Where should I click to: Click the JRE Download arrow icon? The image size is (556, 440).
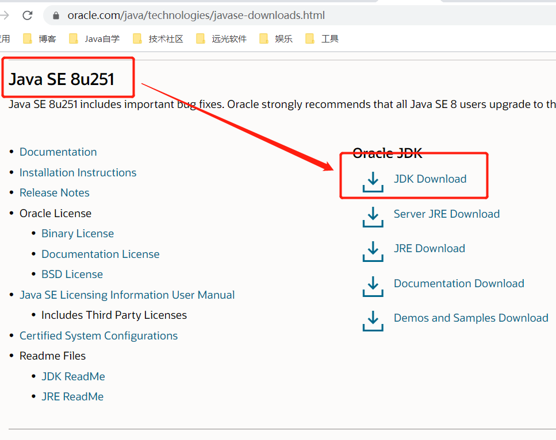point(373,252)
